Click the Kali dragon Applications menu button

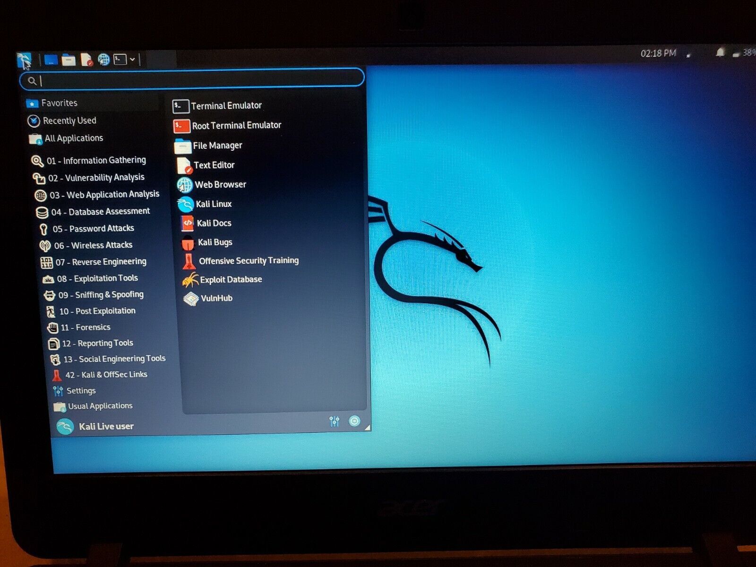tap(24, 60)
